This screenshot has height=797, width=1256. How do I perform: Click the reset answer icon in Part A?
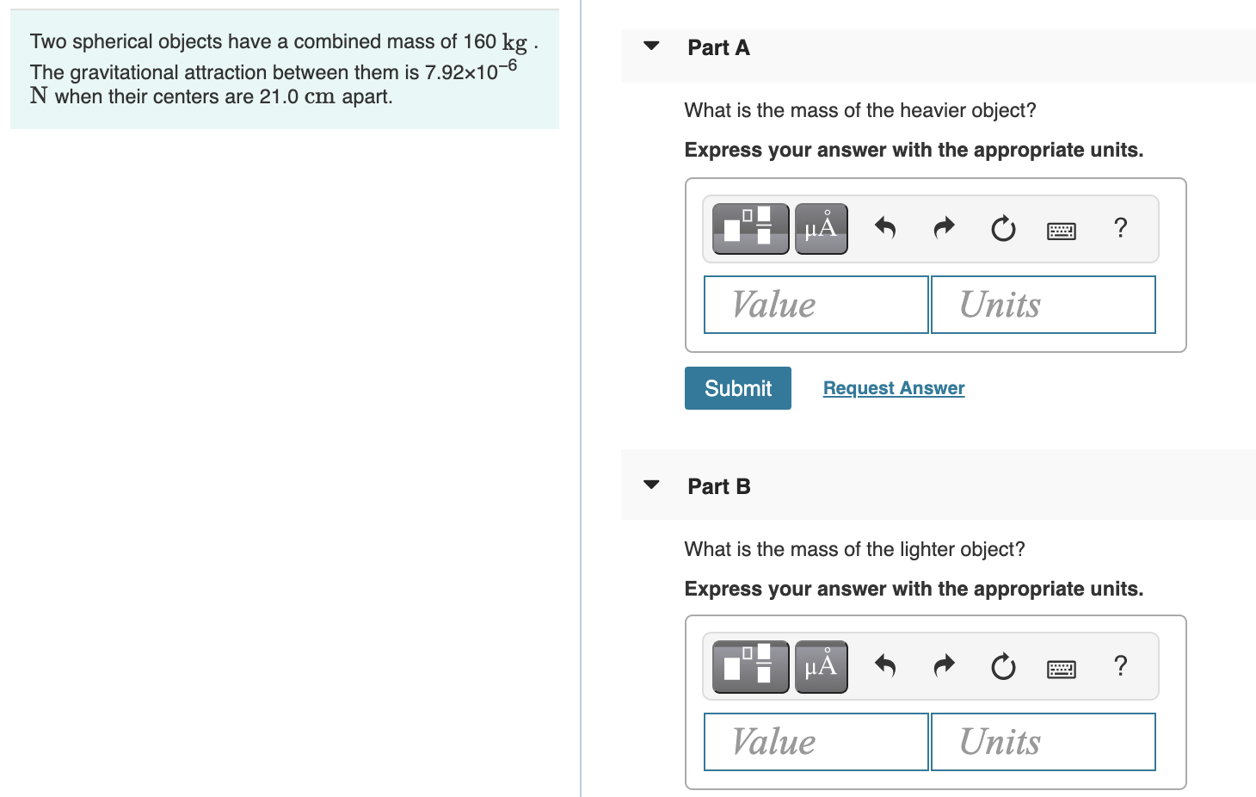pyautogui.click(x=1002, y=228)
